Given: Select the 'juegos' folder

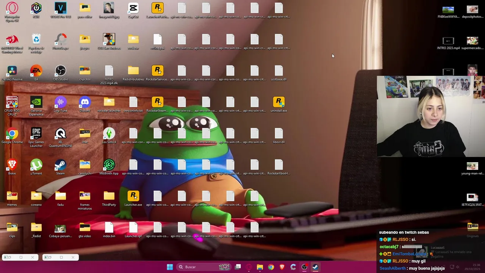Looking at the screenshot, I should [85, 42].
